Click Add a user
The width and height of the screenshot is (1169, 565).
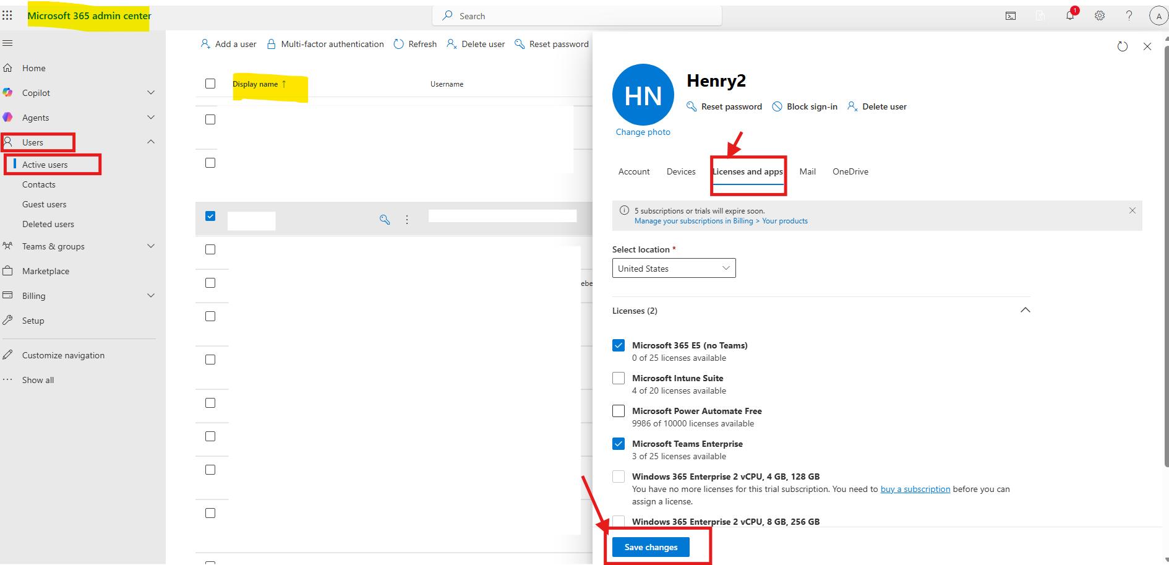[x=228, y=44]
